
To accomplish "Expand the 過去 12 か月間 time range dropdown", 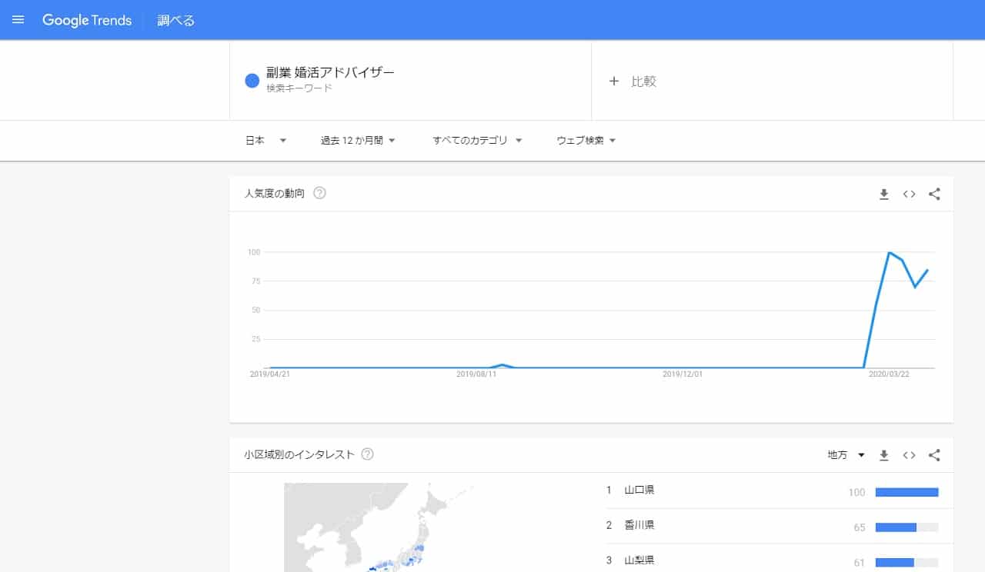I will pos(358,141).
